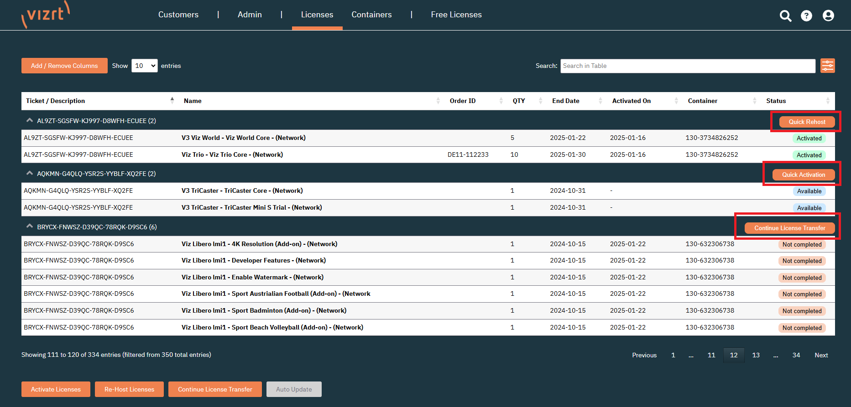Viewport: 851px width, 407px height.
Task: Click the Quick Rehost button
Action: (807, 122)
